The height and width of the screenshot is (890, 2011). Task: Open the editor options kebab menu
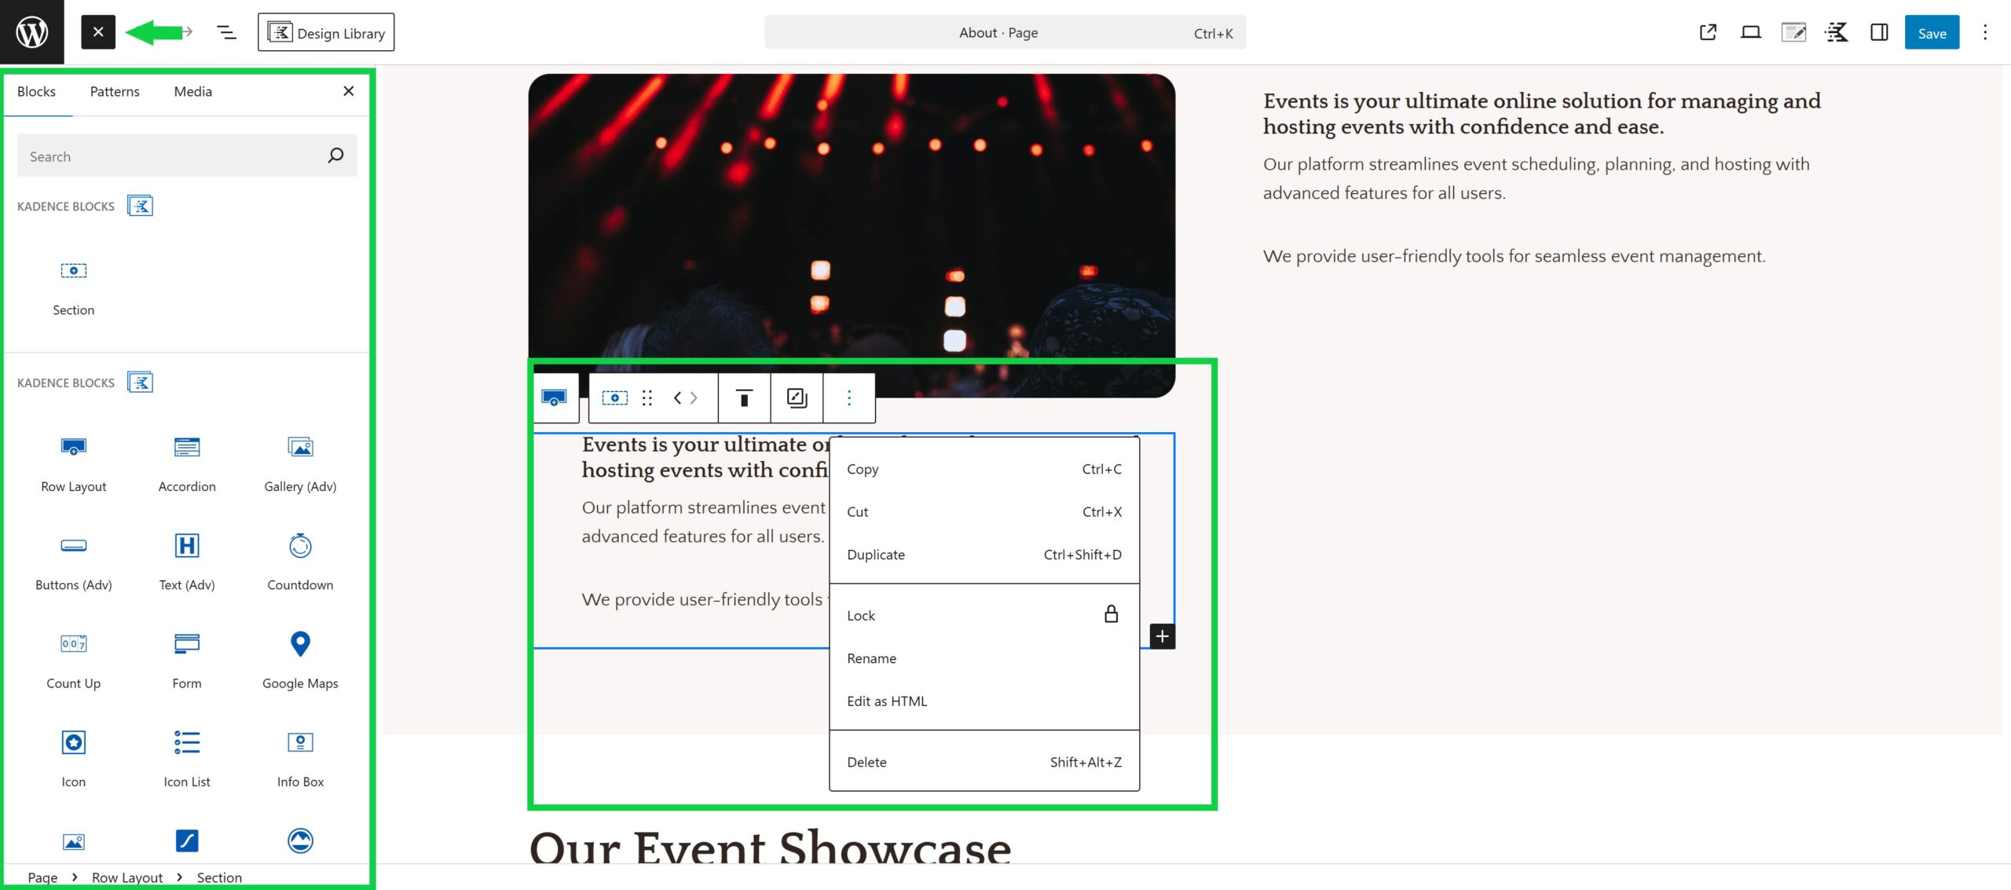[1985, 32]
